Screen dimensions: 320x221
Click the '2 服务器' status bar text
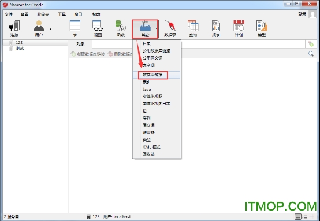[11, 216]
